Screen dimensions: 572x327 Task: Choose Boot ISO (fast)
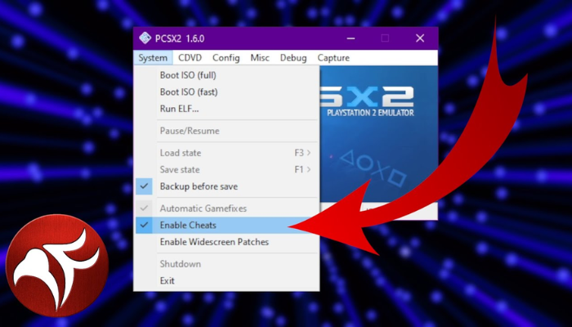click(x=226, y=92)
